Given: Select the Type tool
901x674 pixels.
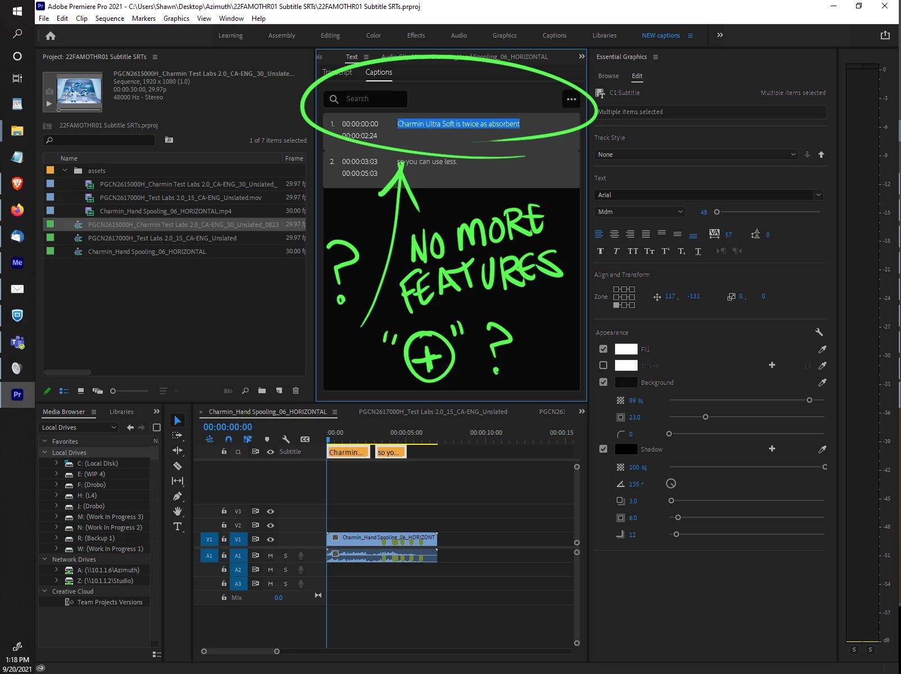Looking at the screenshot, I should point(178,526).
